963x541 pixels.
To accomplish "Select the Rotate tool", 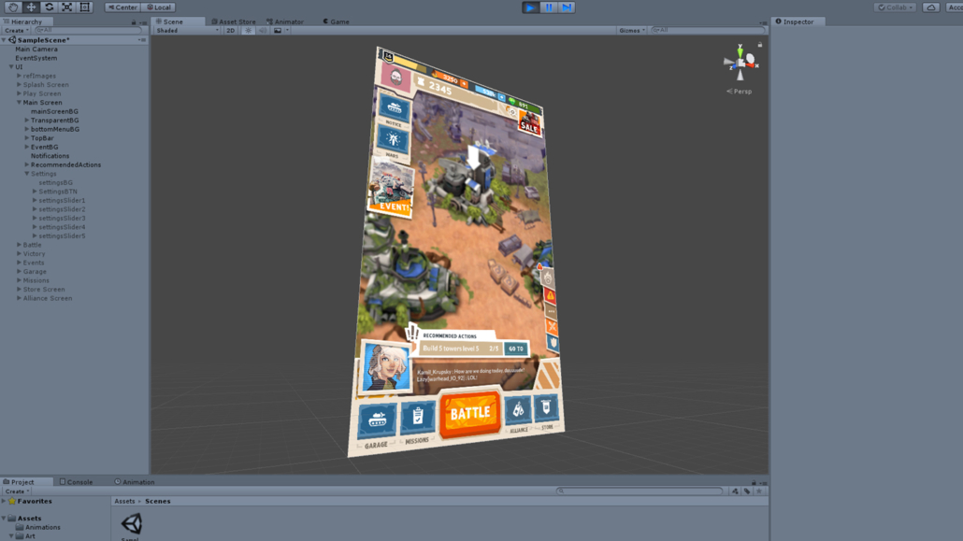I will coord(50,7).
